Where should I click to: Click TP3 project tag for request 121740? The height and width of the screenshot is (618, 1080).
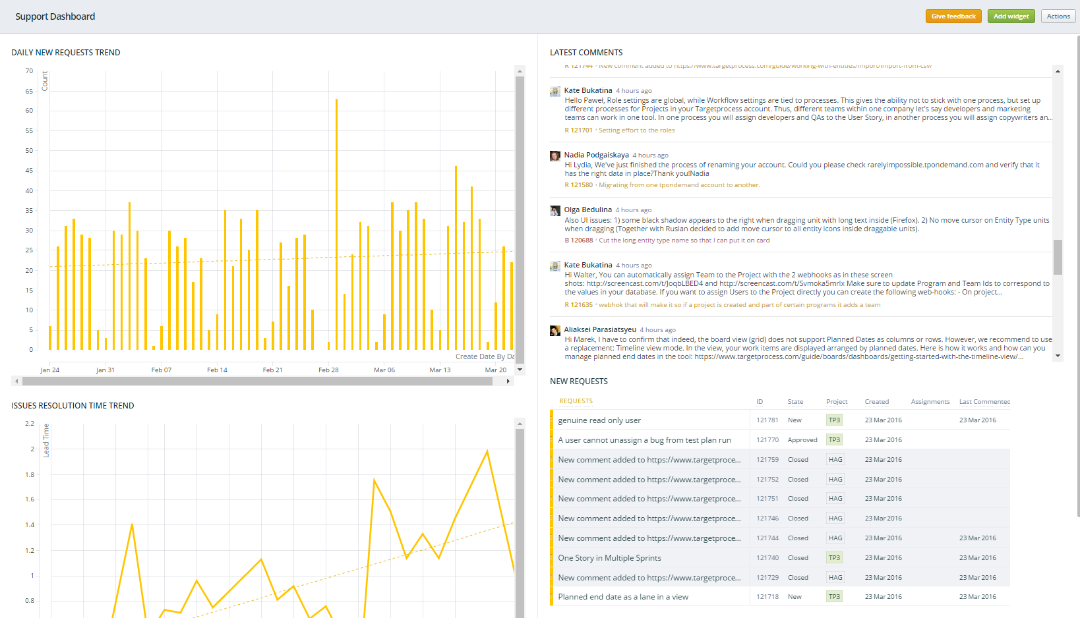click(x=834, y=558)
